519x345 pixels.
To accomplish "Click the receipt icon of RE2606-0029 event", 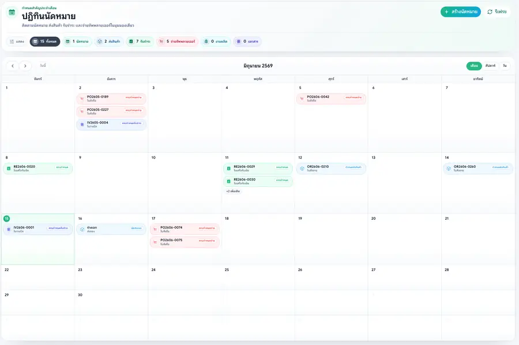I will (229, 168).
